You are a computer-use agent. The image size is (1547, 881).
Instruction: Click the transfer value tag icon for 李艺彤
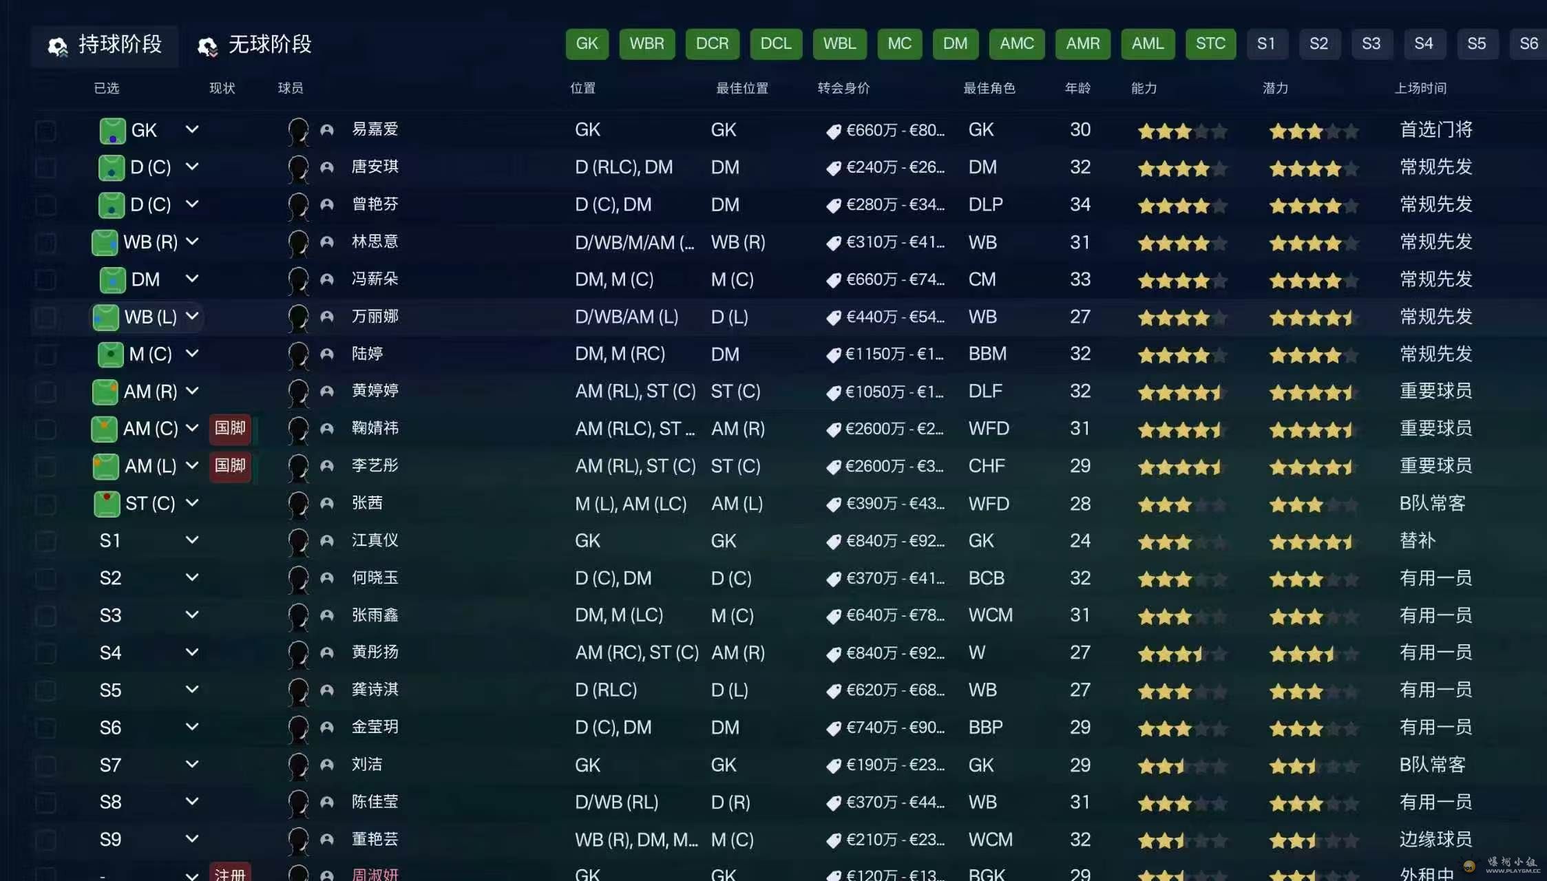(x=833, y=467)
